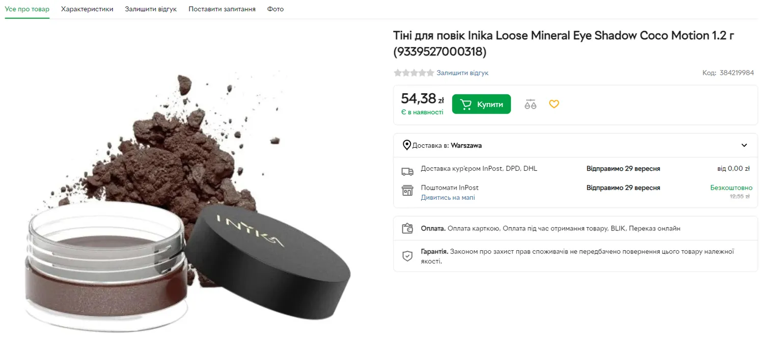Open the eye shadow product image
764x344 pixels.
[188, 204]
